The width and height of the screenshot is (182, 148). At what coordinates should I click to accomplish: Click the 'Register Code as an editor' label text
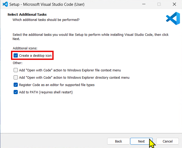57,85
